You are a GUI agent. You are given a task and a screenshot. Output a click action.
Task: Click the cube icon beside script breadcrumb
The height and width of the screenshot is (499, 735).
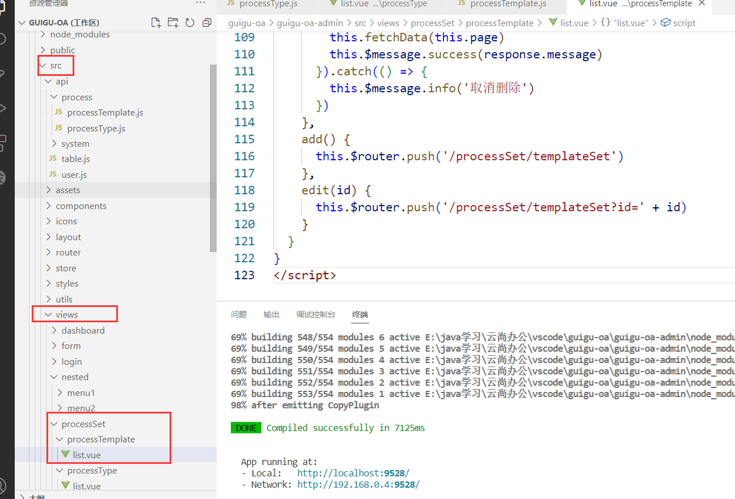[666, 23]
